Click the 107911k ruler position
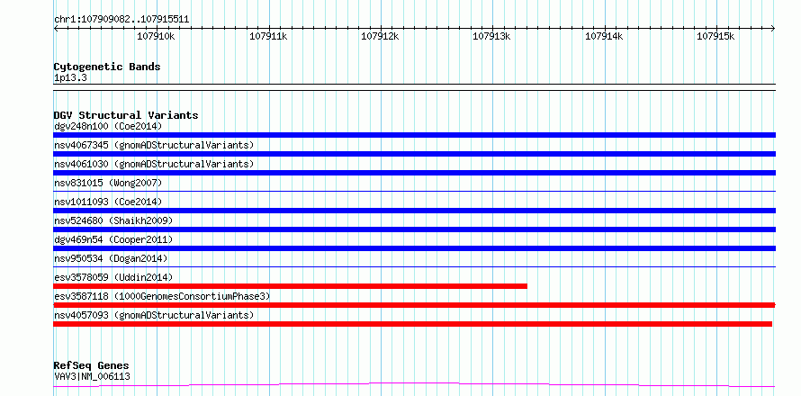 268,36
